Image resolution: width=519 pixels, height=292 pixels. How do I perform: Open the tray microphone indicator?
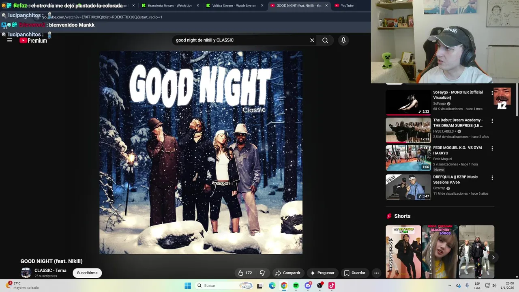tap(467, 286)
